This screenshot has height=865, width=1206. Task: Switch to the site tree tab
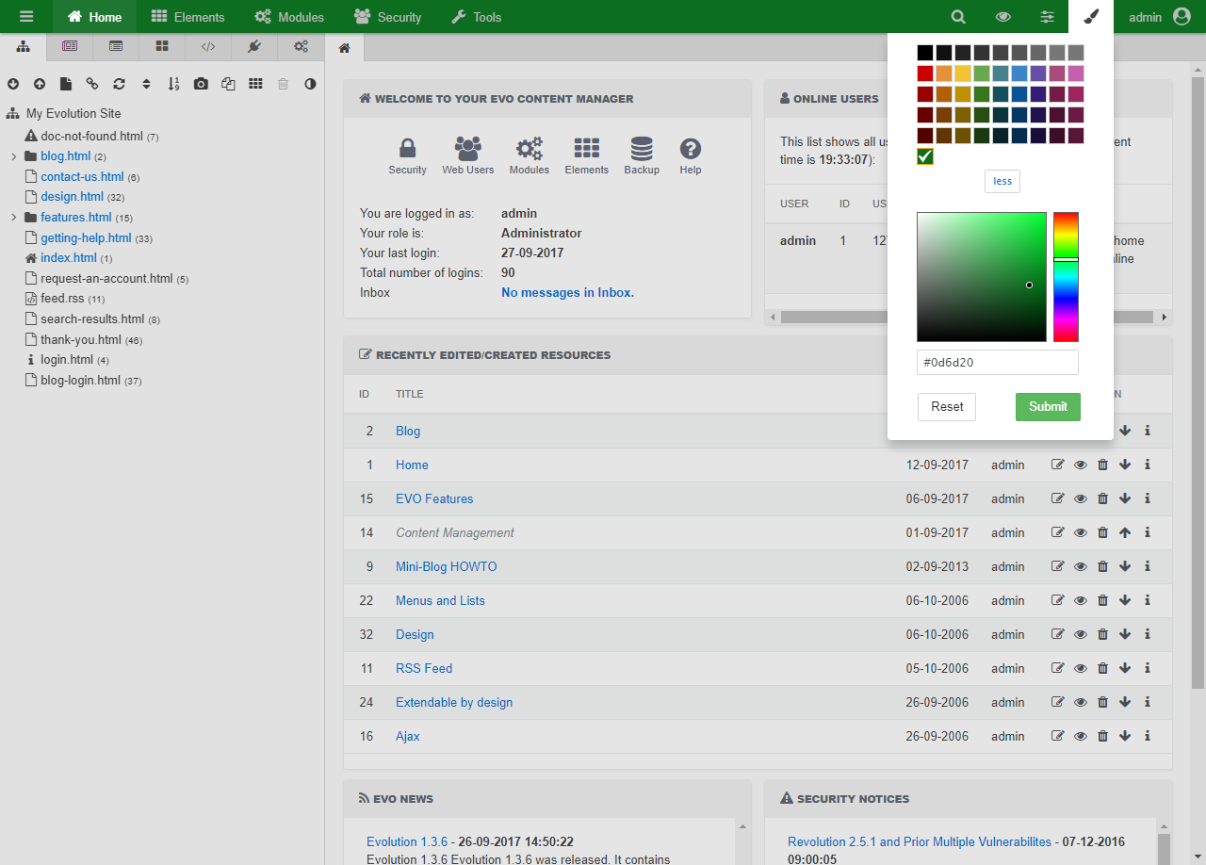[x=23, y=45]
